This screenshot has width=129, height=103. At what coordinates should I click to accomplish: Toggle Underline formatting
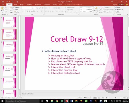tap(27, 11)
